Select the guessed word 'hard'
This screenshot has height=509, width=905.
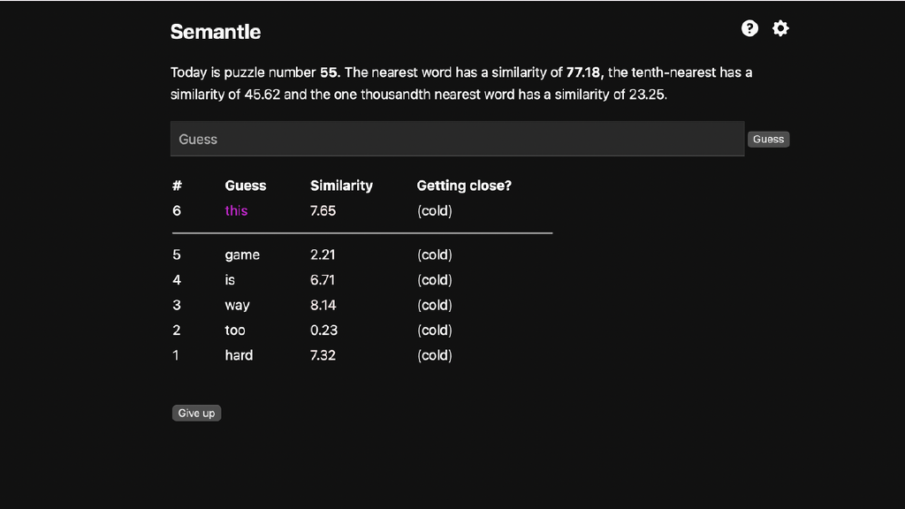point(239,355)
